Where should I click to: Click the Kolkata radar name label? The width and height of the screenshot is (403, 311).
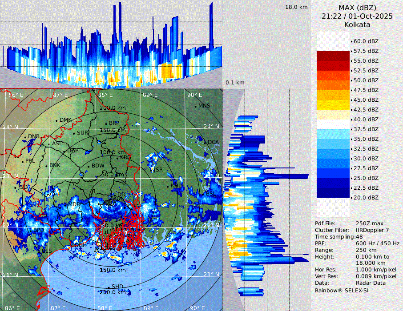357,24
